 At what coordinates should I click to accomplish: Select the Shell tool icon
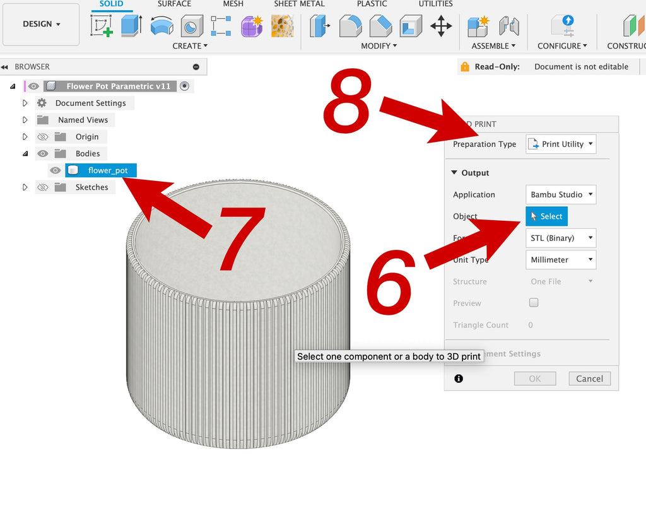(x=411, y=26)
